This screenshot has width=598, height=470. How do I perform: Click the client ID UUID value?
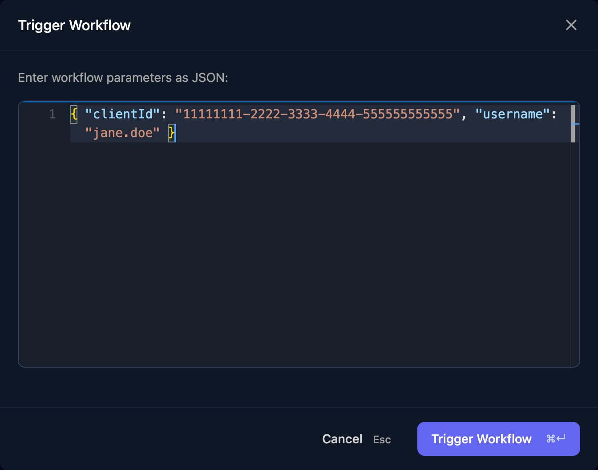pos(318,114)
